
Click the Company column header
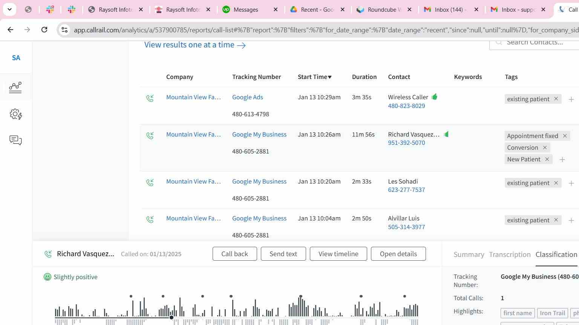[x=180, y=77]
